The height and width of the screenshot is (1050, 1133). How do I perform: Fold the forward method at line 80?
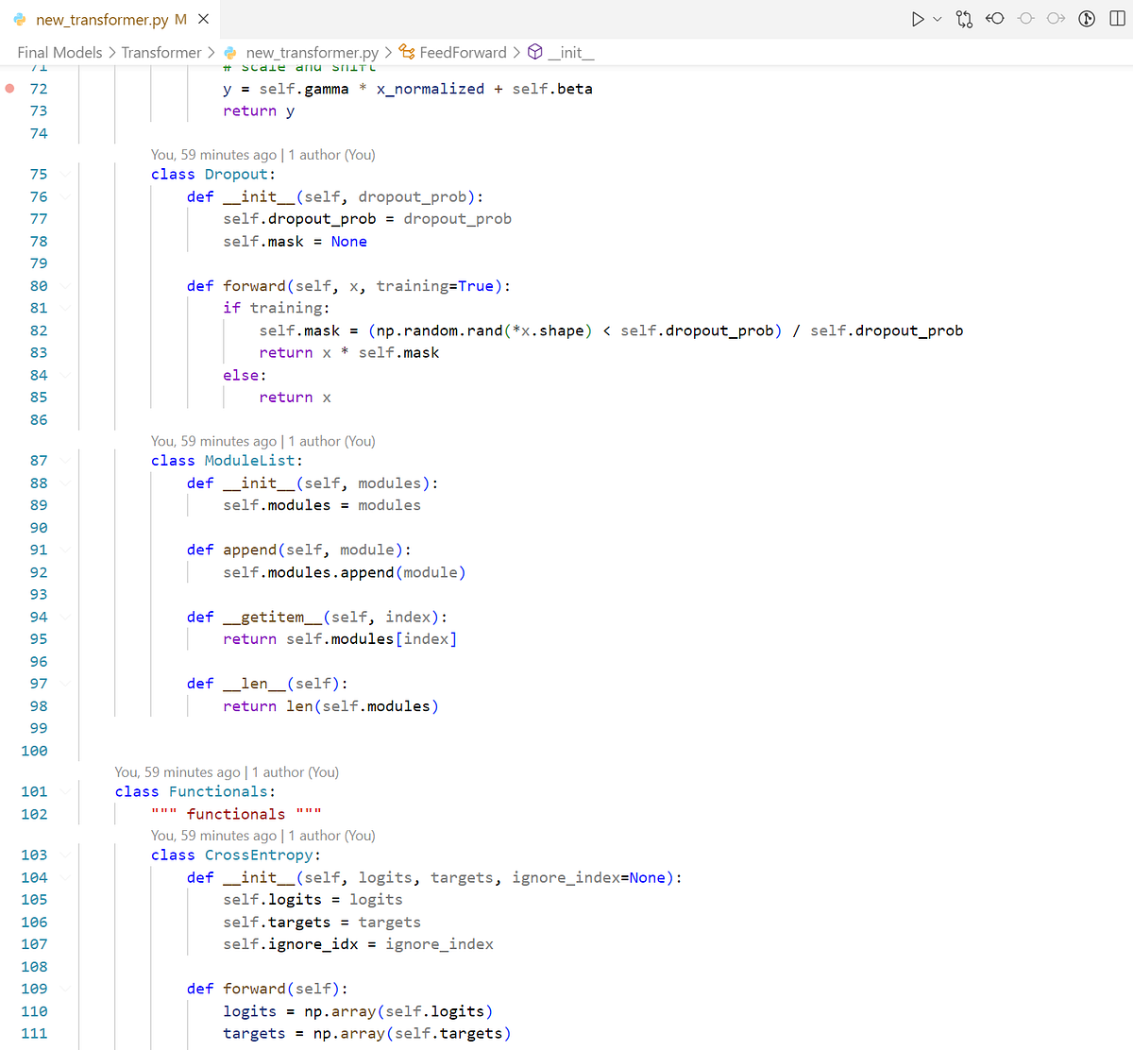pos(65,286)
